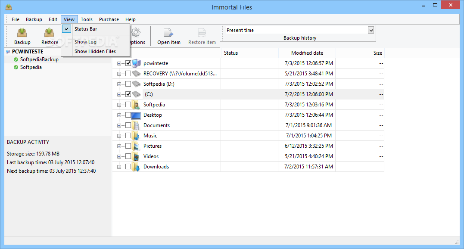Click the RECOVERY drive icon

(136, 73)
